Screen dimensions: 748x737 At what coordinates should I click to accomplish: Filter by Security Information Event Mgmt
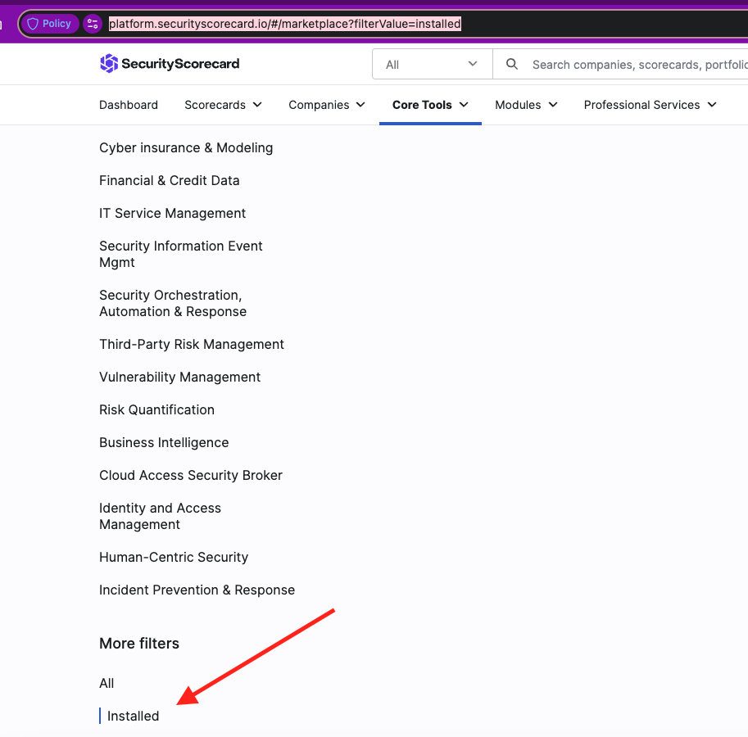[181, 254]
